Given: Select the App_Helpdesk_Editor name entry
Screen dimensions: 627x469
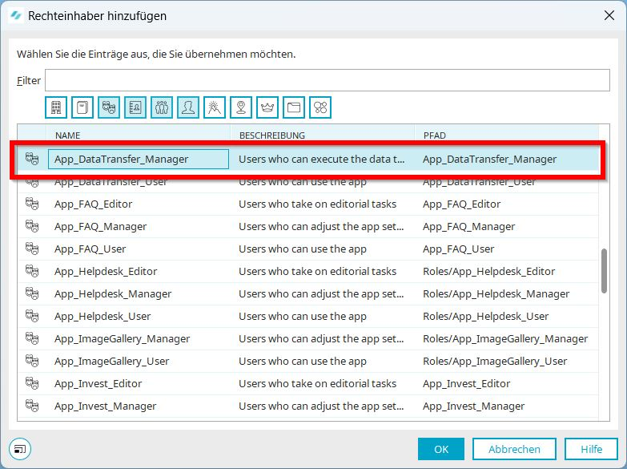Looking at the screenshot, I should [x=106, y=271].
